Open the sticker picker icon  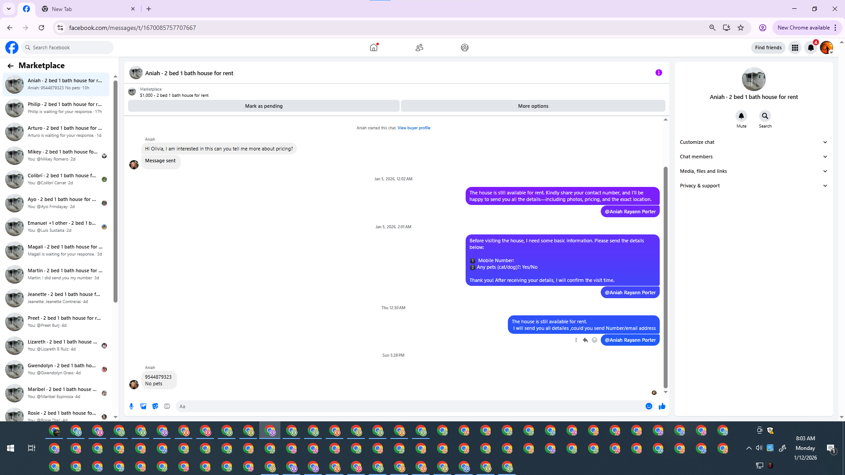(155, 406)
